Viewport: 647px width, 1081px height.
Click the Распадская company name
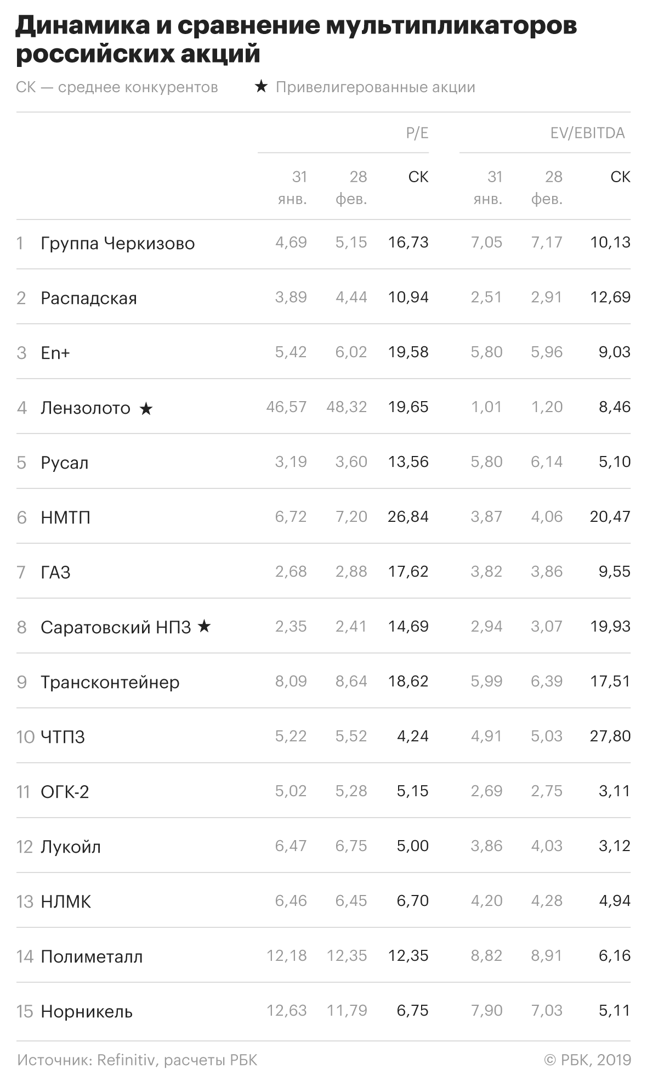89,298
